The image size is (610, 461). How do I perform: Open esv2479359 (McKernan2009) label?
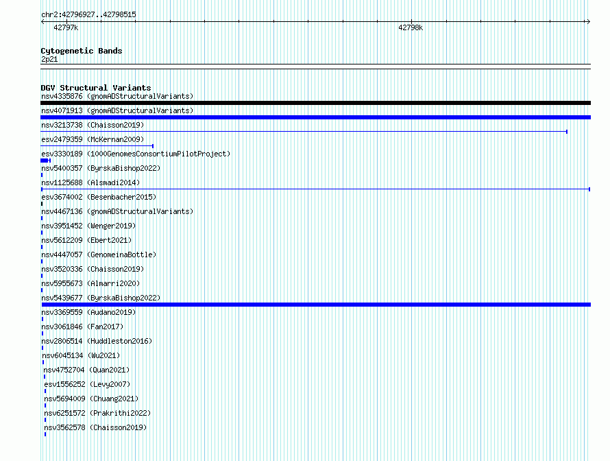pyautogui.click(x=93, y=139)
